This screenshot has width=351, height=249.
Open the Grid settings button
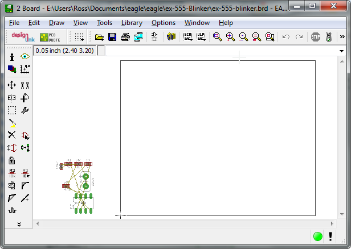[x=79, y=37]
